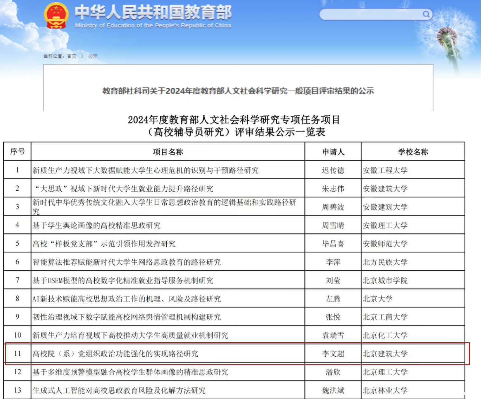Click the search magnifier icon

point(426,14)
